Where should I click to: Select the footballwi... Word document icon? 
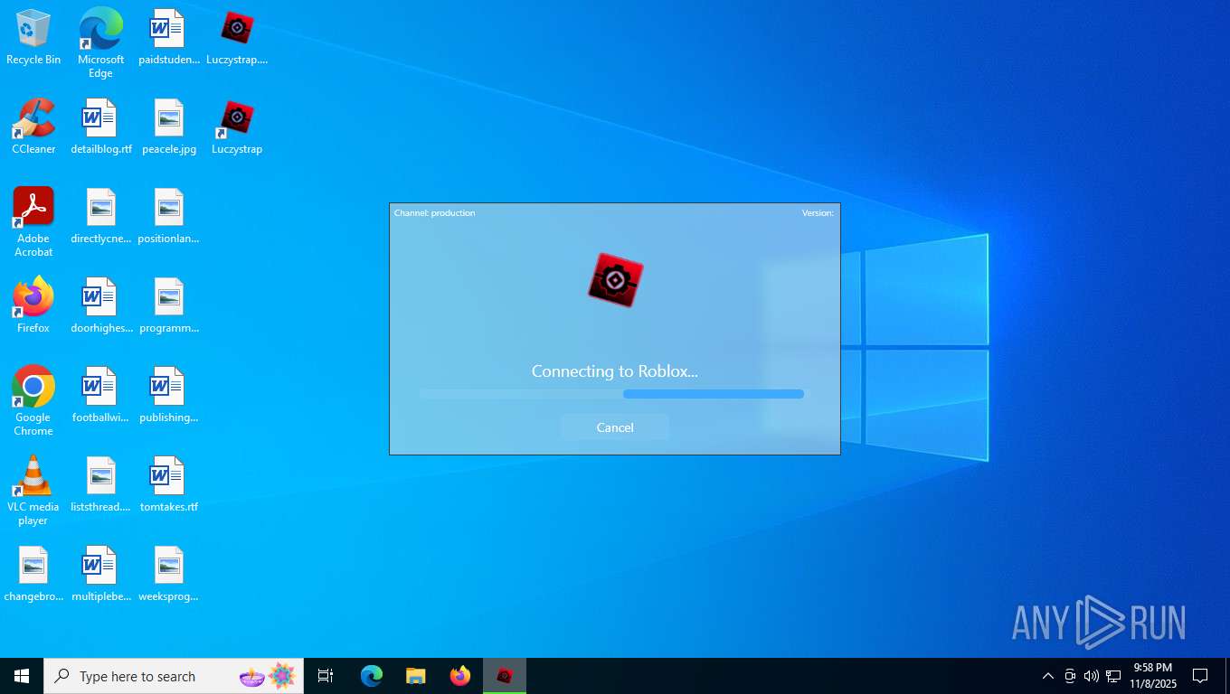click(x=100, y=395)
